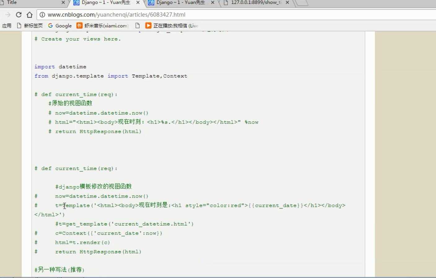
Task: Open the 虾米音乐(xiami.com) bookmark
Action: [x=103, y=26]
